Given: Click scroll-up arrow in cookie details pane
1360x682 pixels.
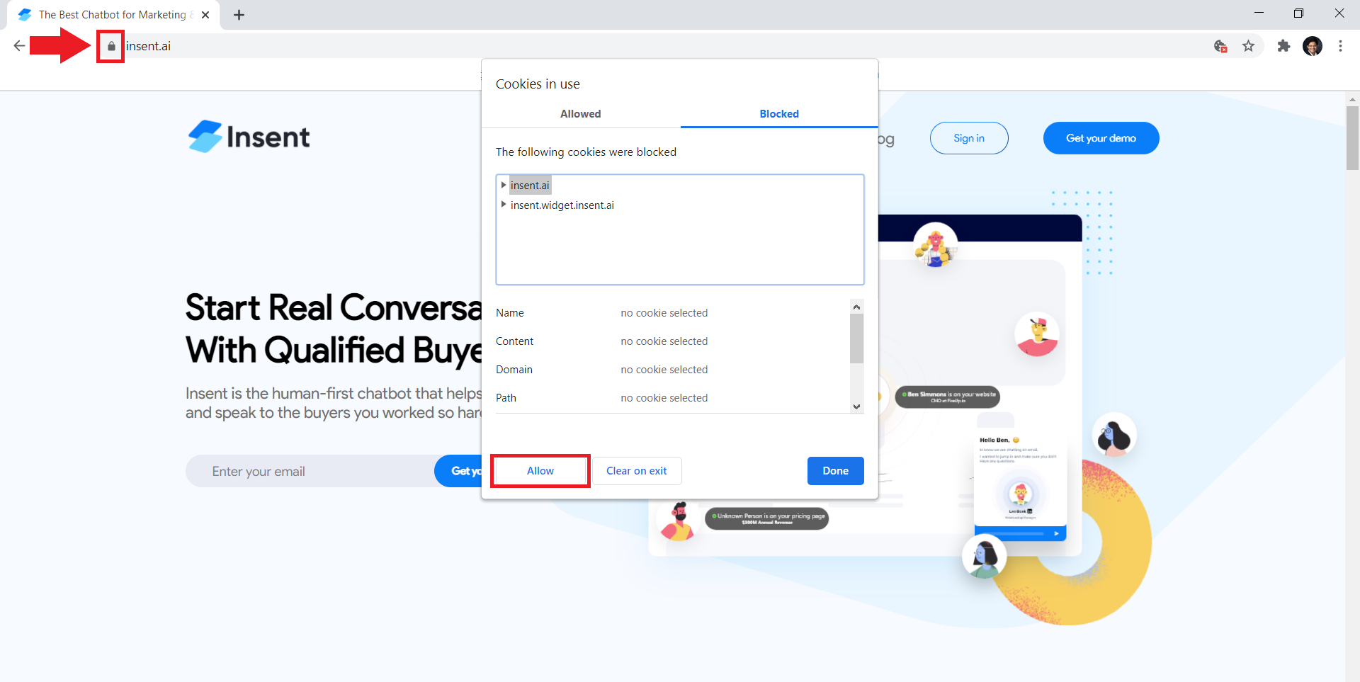Looking at the screenshot, I should [x=856, y=307].
